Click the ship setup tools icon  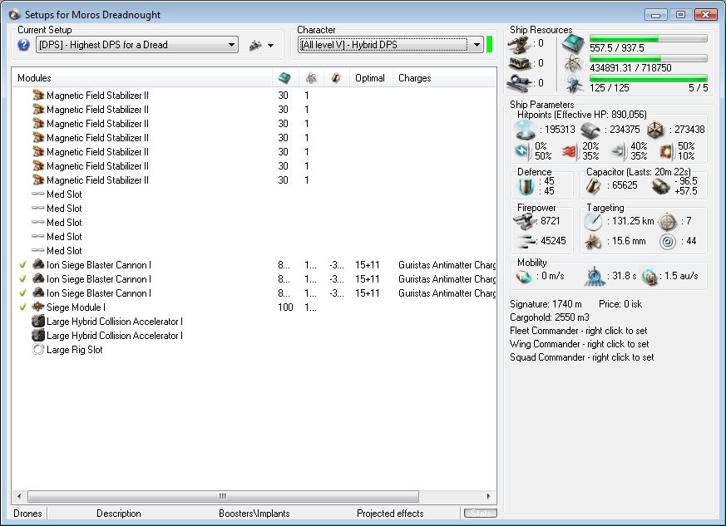tap(255, 46)
